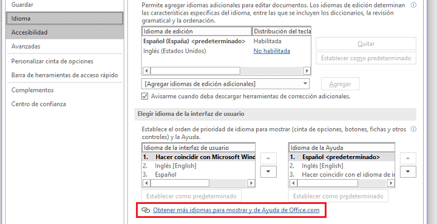Image resolution: width=437 pixels, height=224 pixels.
Task: Select Español in interface language list
Action: click(x=198, y=175)
